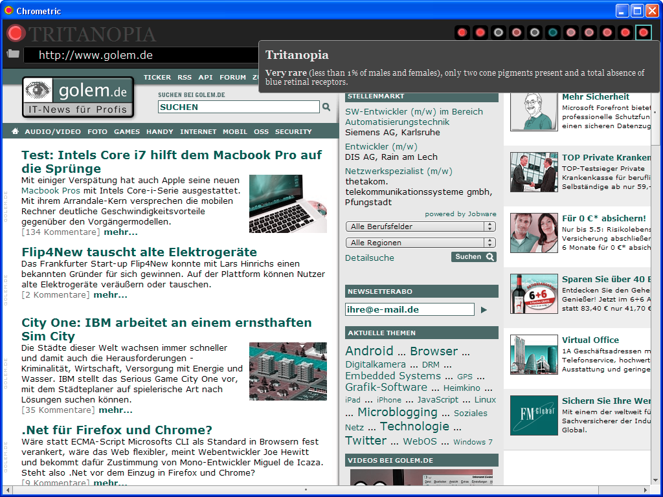Select the SECURITY category
This screenshot has height=497, width=663.
tap(293, 131)
